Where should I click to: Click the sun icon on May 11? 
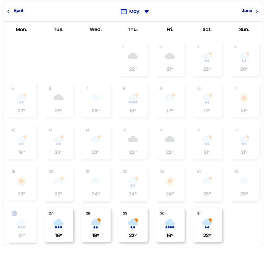pos(244,98)
